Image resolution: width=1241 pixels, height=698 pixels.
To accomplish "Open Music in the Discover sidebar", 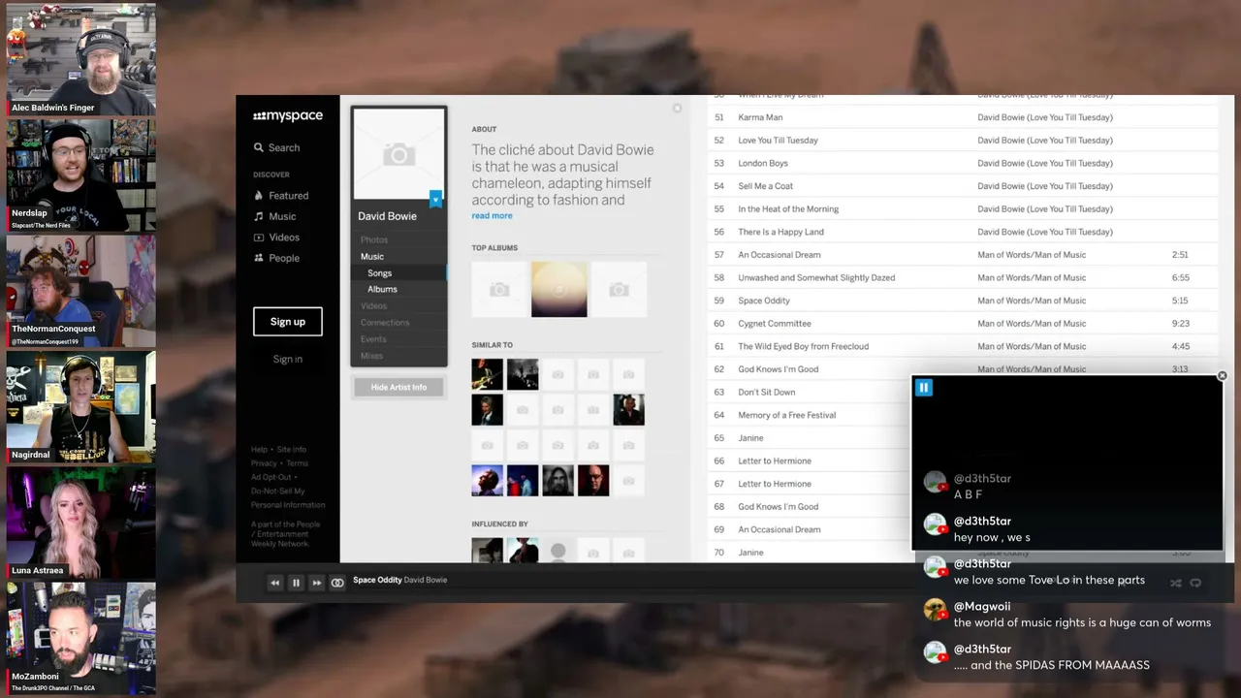I will [274, 216].
